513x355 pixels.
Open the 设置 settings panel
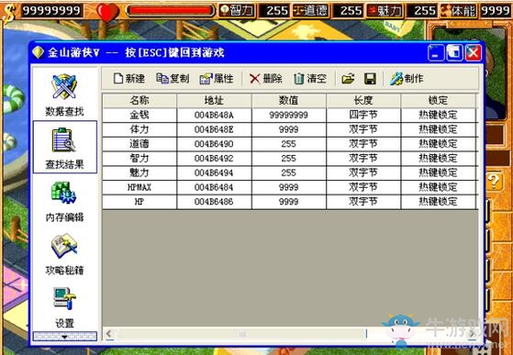[x=64, y=307]
